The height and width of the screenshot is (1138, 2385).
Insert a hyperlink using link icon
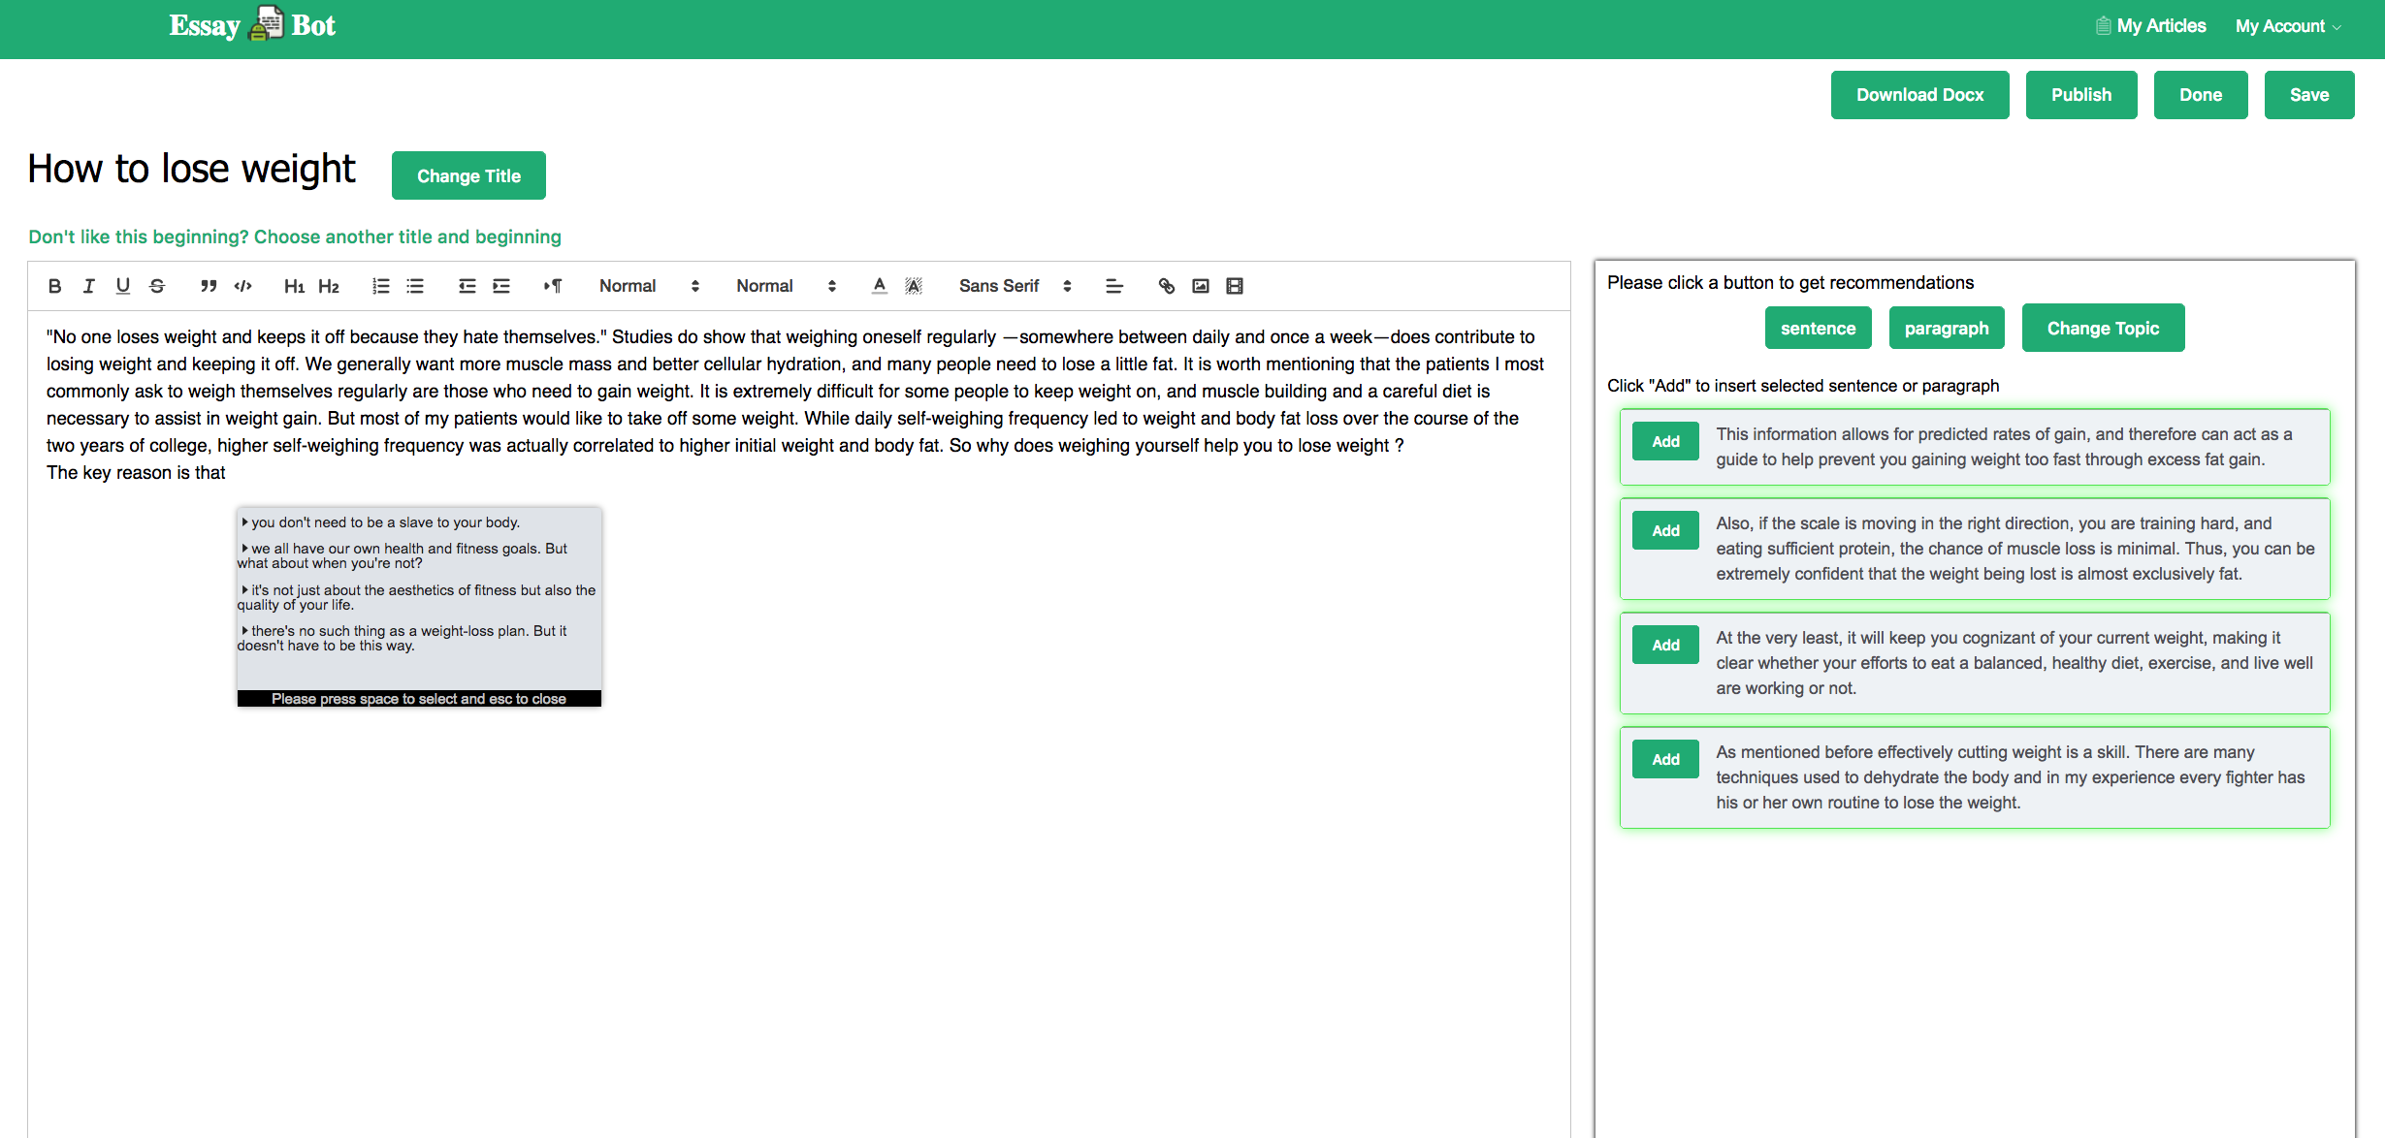tap(1166, 286)
